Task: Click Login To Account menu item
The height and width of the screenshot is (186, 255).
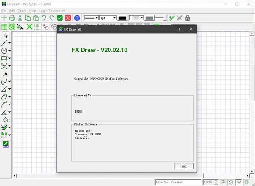Action: click(x=52, y=11)
